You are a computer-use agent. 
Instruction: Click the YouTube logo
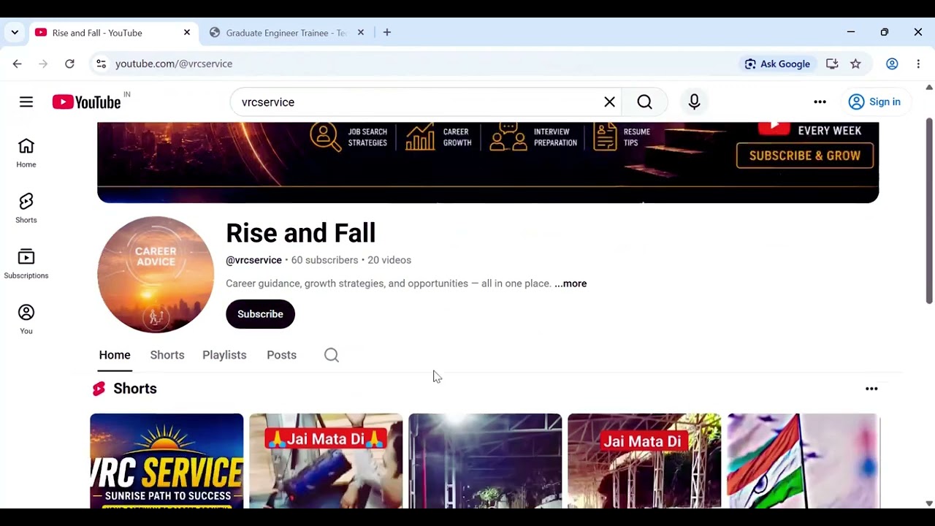(x=86, y=102)
